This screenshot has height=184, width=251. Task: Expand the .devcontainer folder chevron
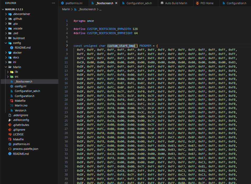pos(6,14)
